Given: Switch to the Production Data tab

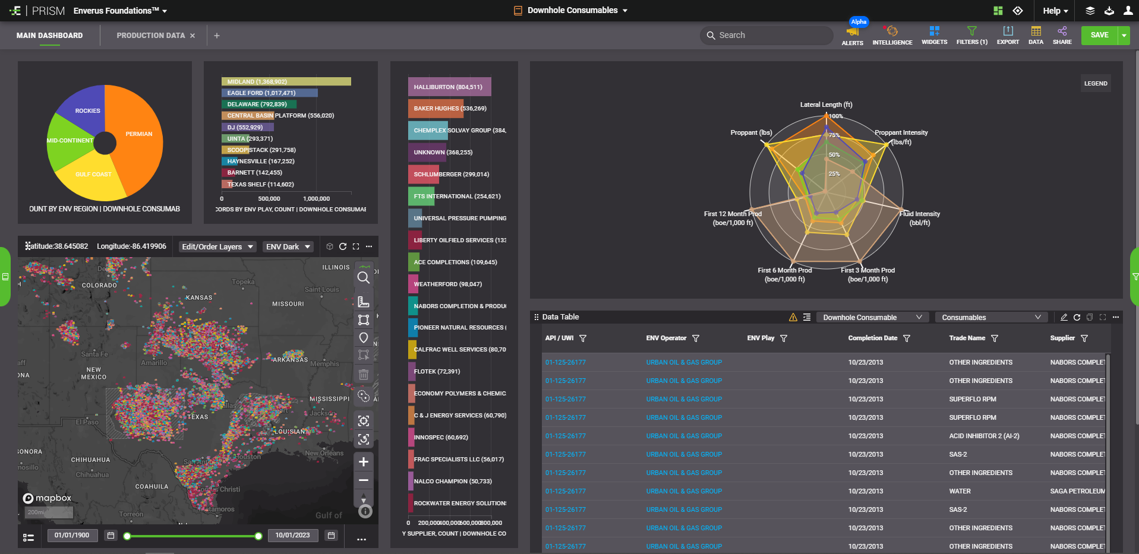Looking at the screenshot, I should (150, 36).
